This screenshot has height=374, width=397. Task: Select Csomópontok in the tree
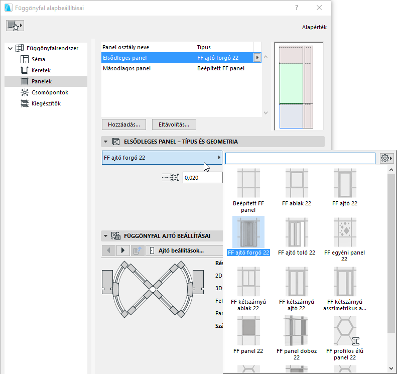pos(50,92)
